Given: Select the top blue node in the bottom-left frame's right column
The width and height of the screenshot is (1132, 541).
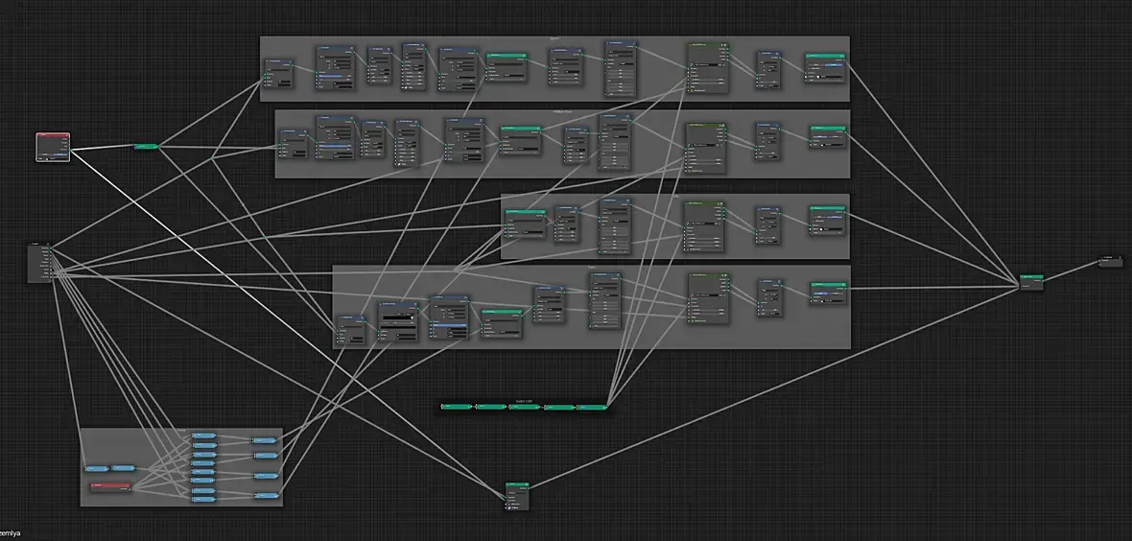Looking at the screenshot, I should [x=264, y=440].
